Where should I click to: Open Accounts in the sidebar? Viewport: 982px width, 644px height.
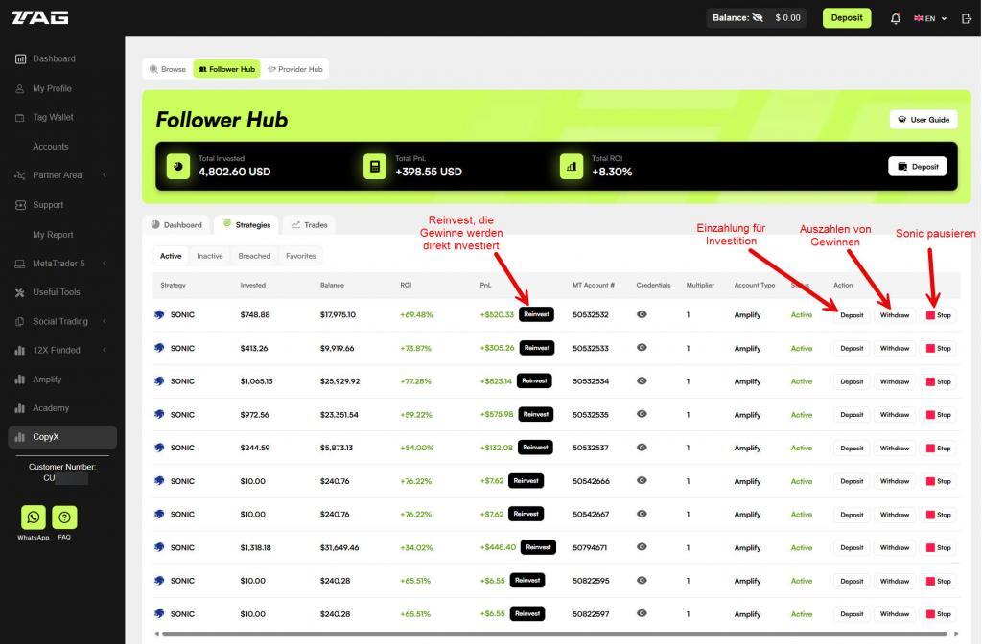coord(51,147)
